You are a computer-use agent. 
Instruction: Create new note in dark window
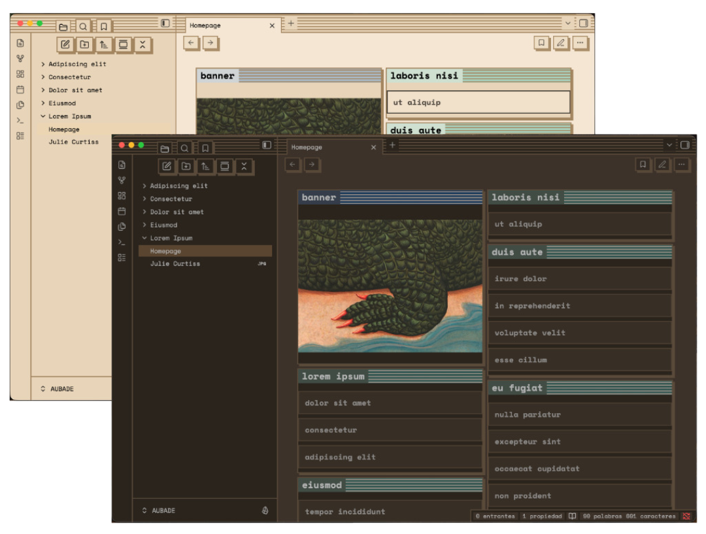pyautogui.click(x=167, y=166)
